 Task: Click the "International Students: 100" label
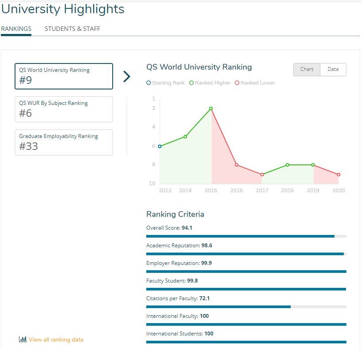180,333
